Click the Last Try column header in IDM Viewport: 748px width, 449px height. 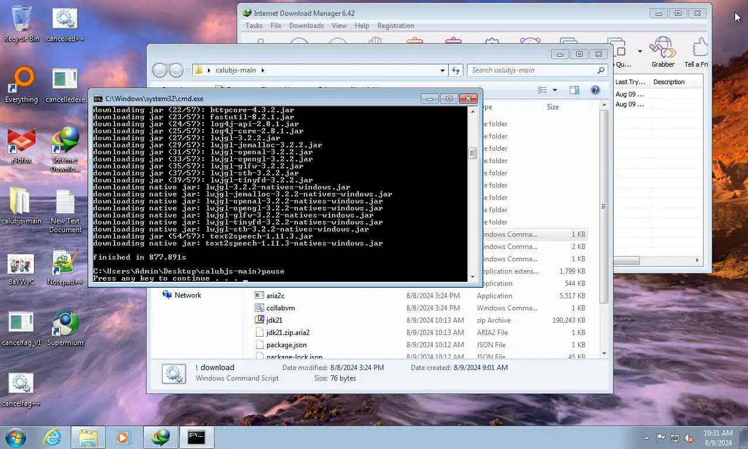tap(631, 82)
